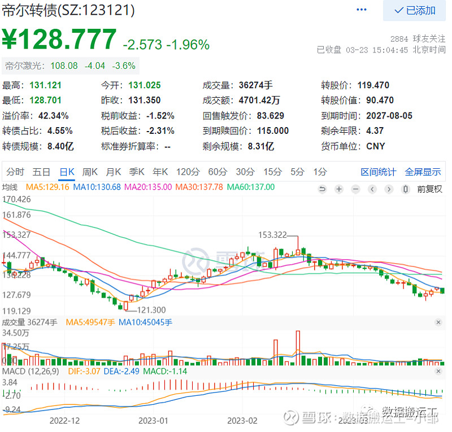Click the MA60:137.00 moving average label
The height and width of the screenshot is (432, 452).
[251, 187]
